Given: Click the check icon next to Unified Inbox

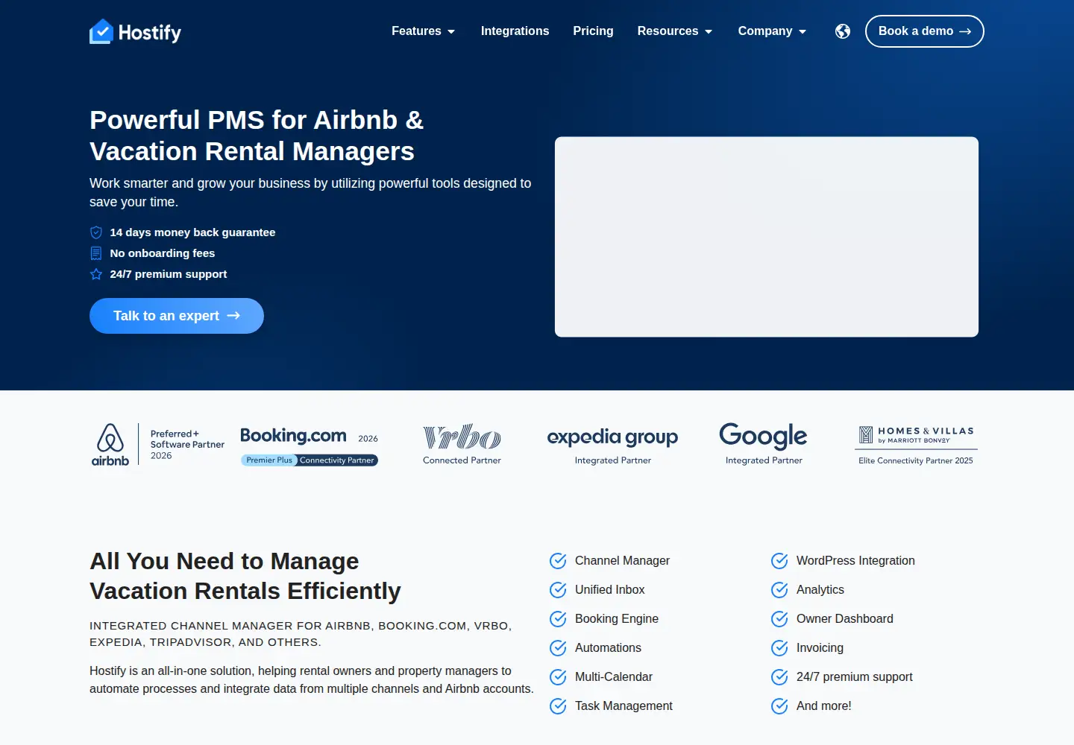Looking at the screenshot, I should point(558,590).
